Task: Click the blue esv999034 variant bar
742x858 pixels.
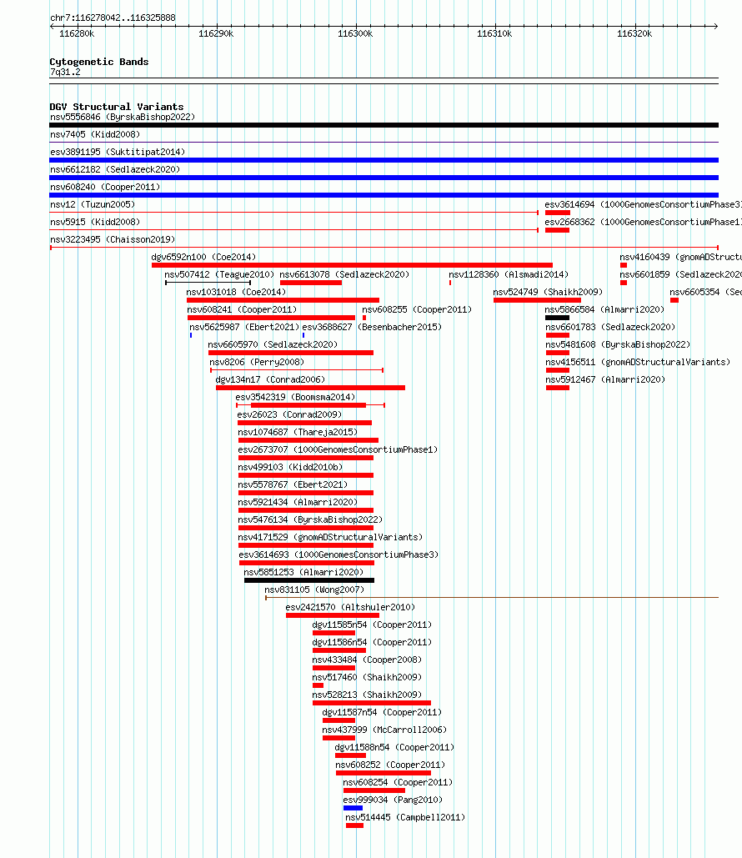Action: coord(353,808)
